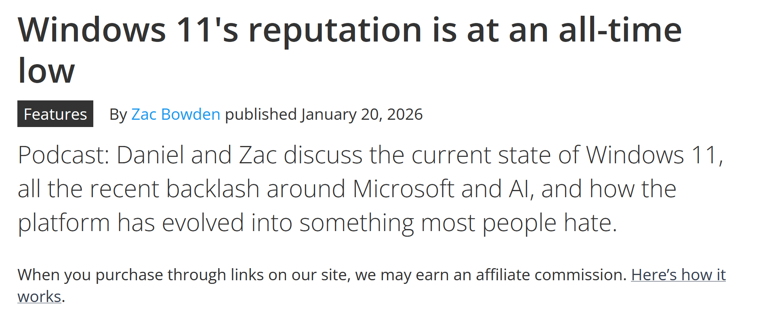Click the underlined word "works"
The height and width of the screenshot is (323, 761).
(x=39, y=297)
